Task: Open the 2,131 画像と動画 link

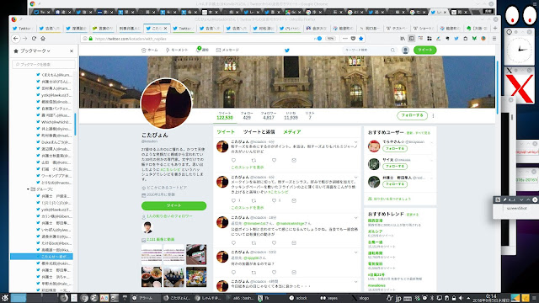Action: click(161, 239)
